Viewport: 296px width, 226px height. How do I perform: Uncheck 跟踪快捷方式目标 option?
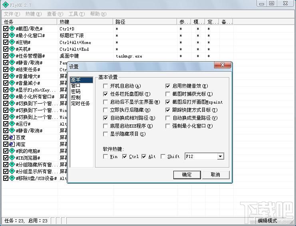(x=168, y=110)
